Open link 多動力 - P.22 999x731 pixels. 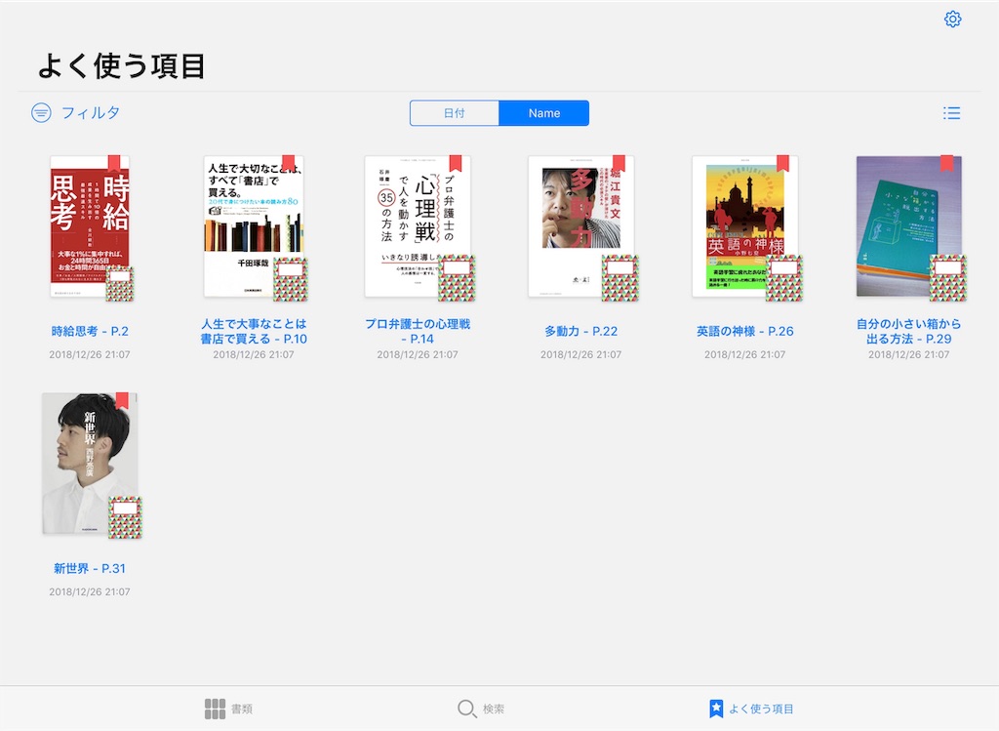click(581, 332)
